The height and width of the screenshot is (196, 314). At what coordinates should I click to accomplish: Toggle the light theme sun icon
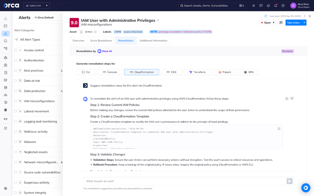[x=254, y=6]
